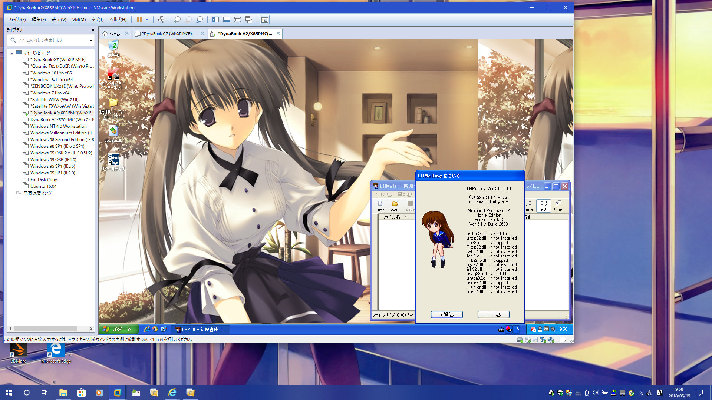Click Kaspersky tray icon in XP taskbar

[533, 329]
